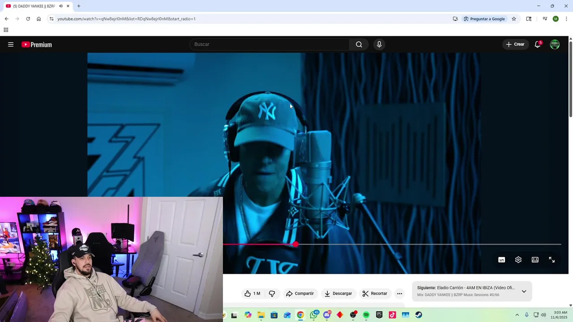Screen dimensions: 573x322
Task: Open the YouTube hamburger guide menu
Action: (x=11, y=44)
